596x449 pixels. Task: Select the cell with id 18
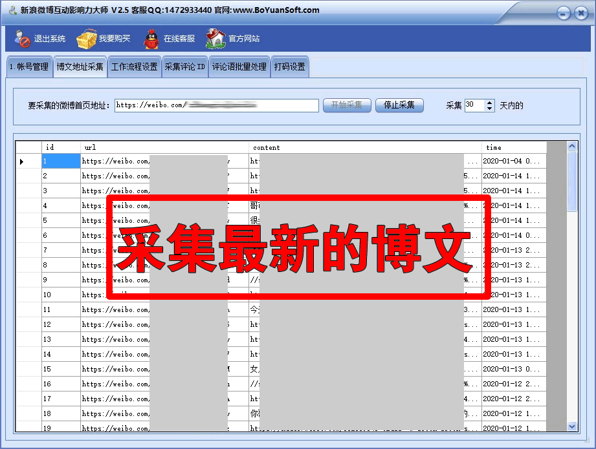(61, 413)
